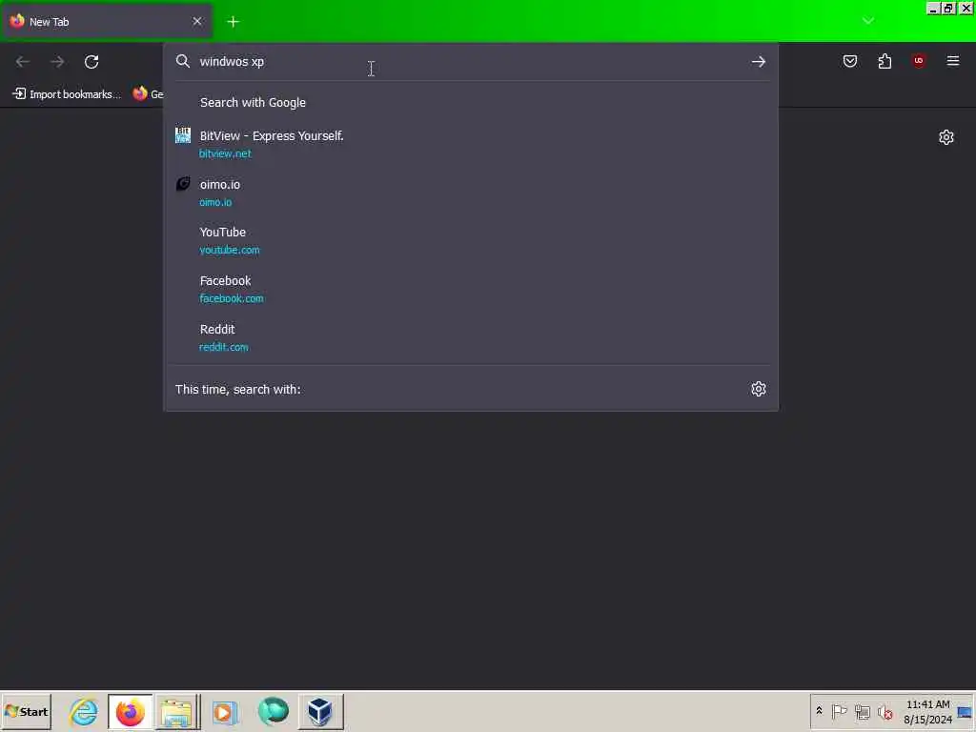This screenshot has height=732, width=976.
Task: Select the YouTube suggestion
Action: tap(471, 240)
